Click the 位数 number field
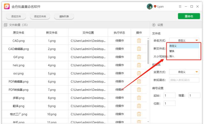The height and width of the screenshot is (124, 204). point(169,103)
